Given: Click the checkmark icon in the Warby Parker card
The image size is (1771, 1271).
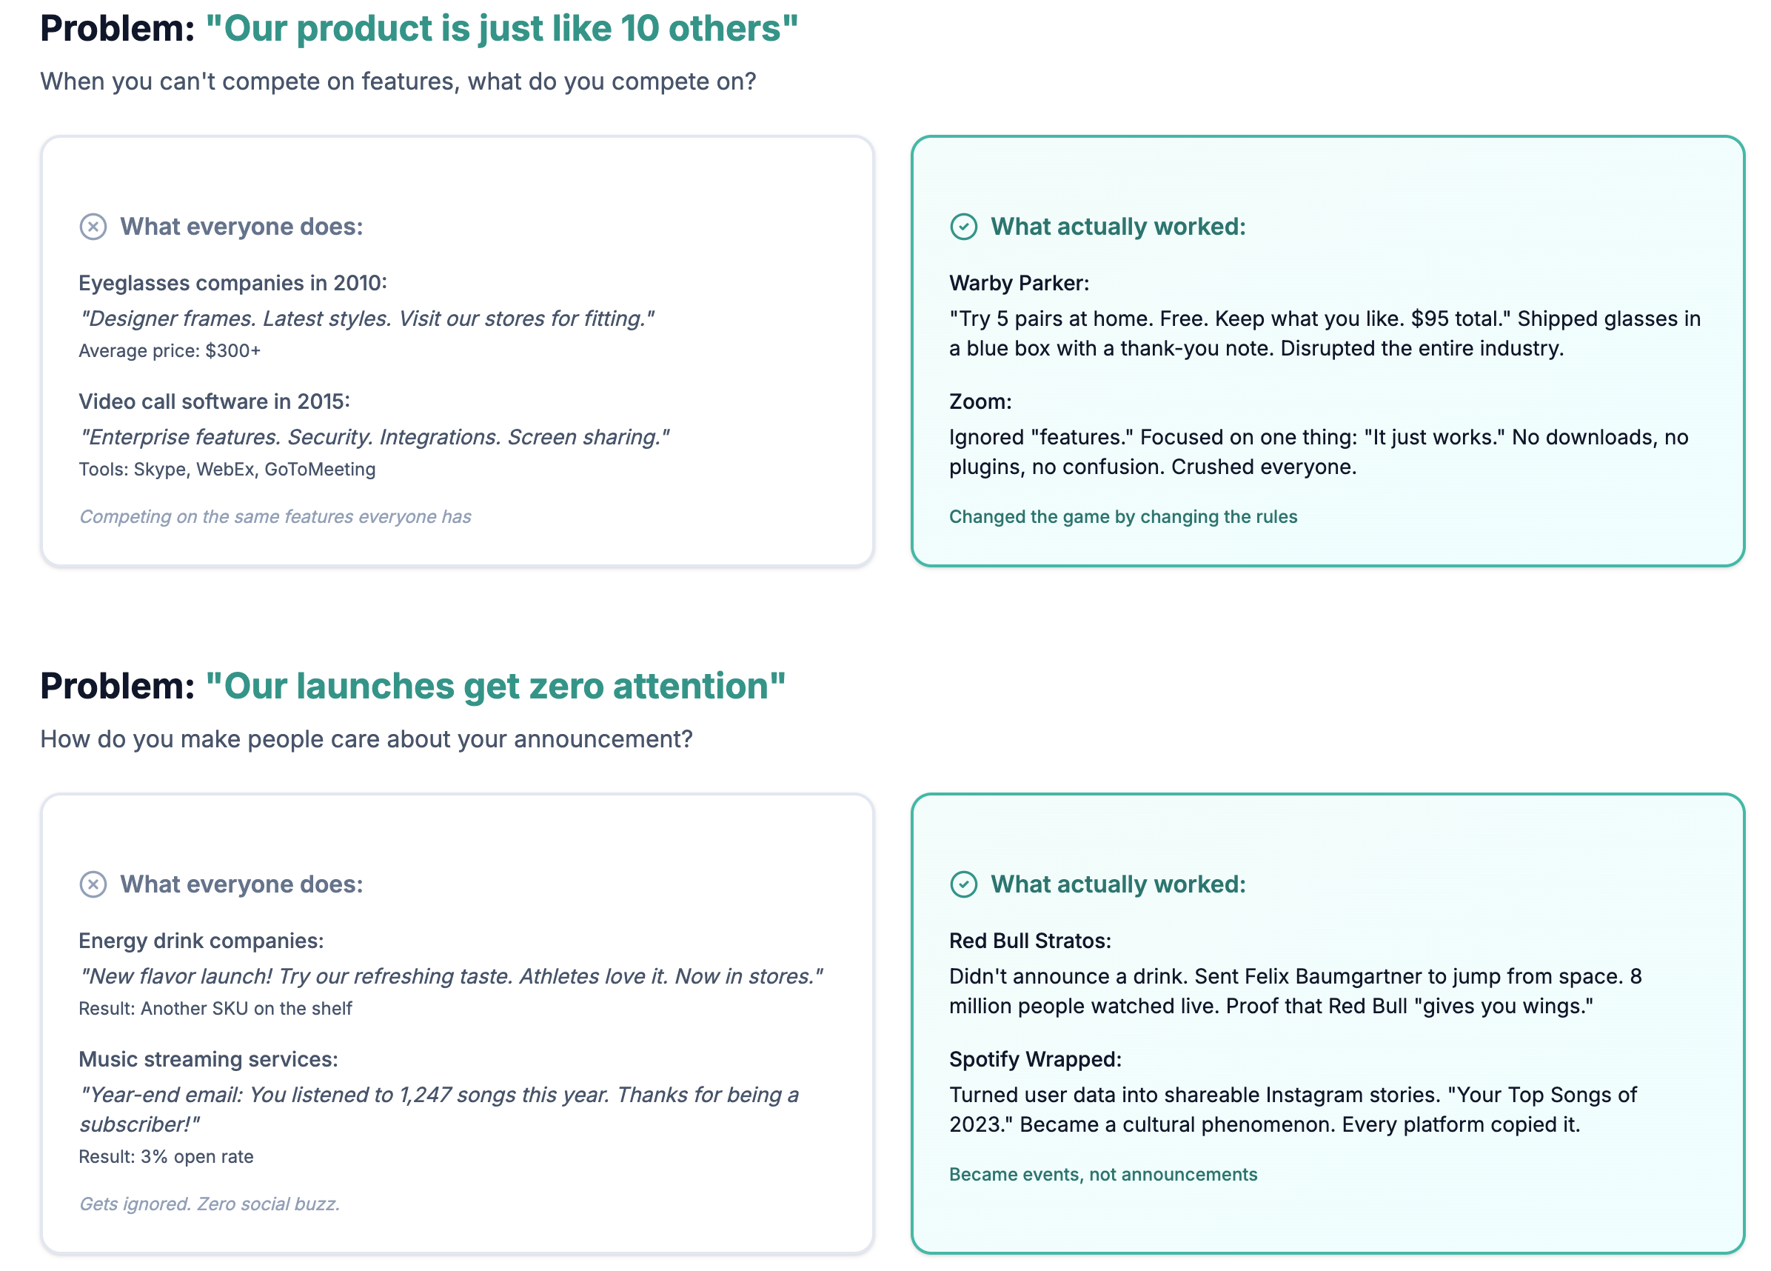Looking at the screenshot, I should [x=963, y=227].
